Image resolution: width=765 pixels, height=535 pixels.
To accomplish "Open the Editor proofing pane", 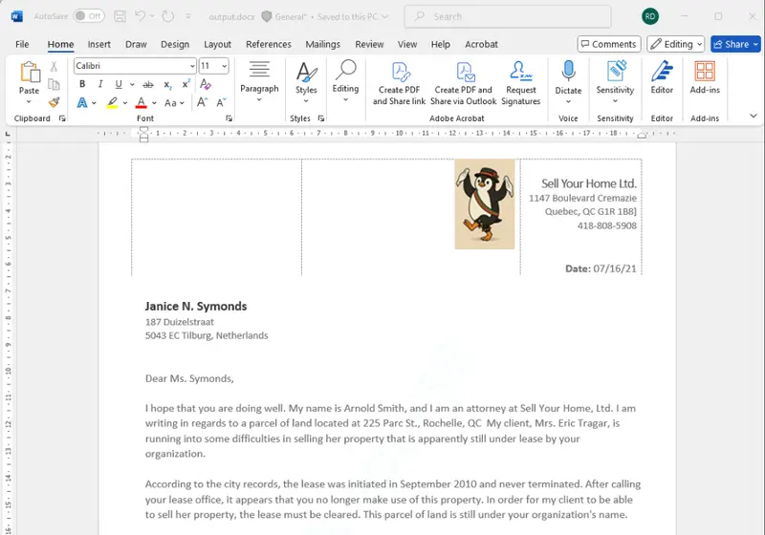I will (662, 78).
